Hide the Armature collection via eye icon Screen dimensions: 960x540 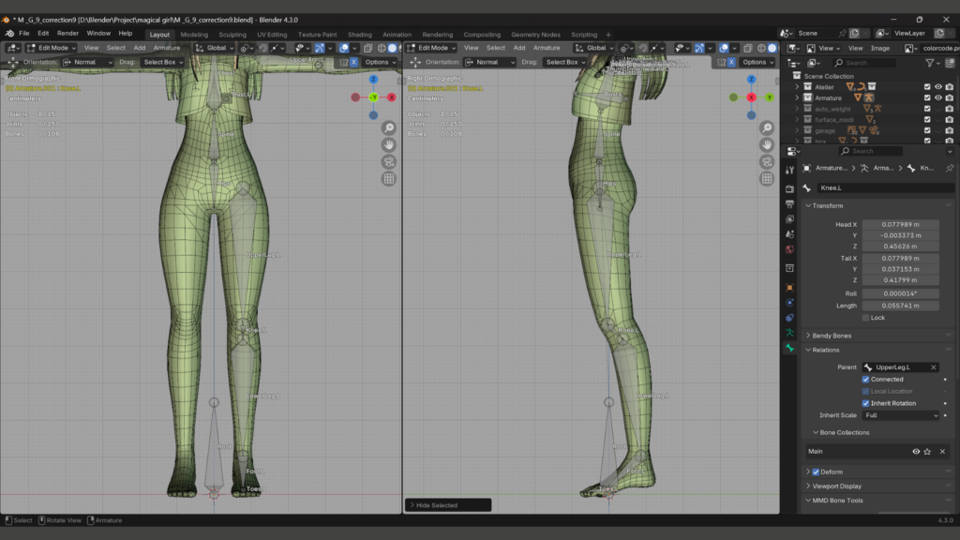coord(937,97)
